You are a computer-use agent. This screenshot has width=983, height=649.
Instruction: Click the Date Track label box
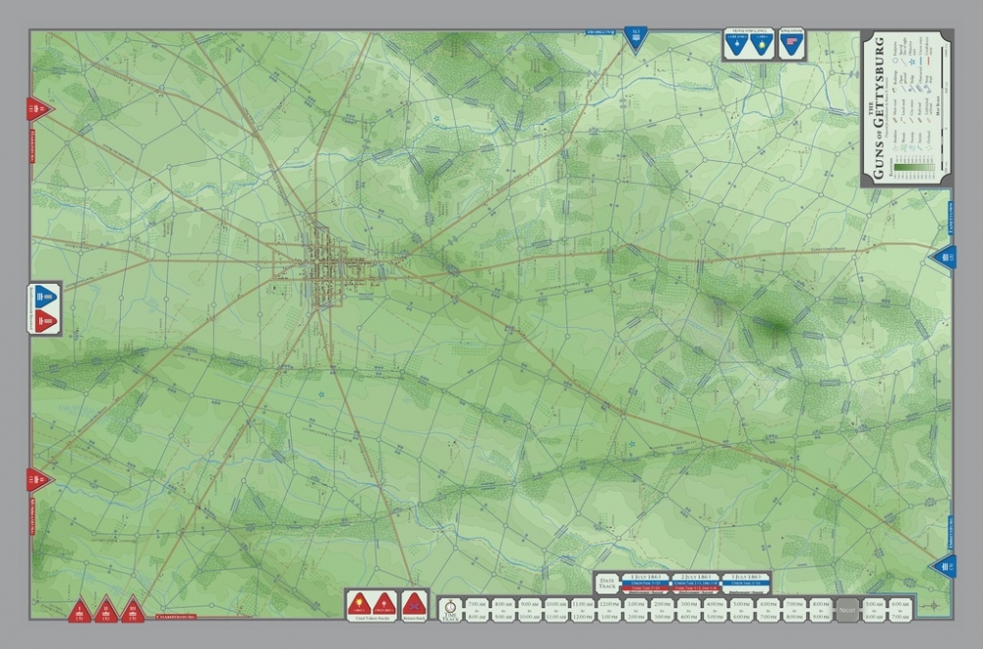(x=607, y=583)
